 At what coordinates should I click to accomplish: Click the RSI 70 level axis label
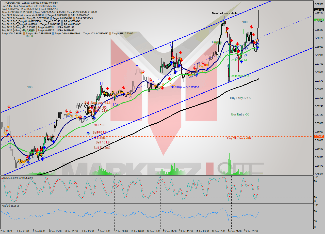pos(315,211)
